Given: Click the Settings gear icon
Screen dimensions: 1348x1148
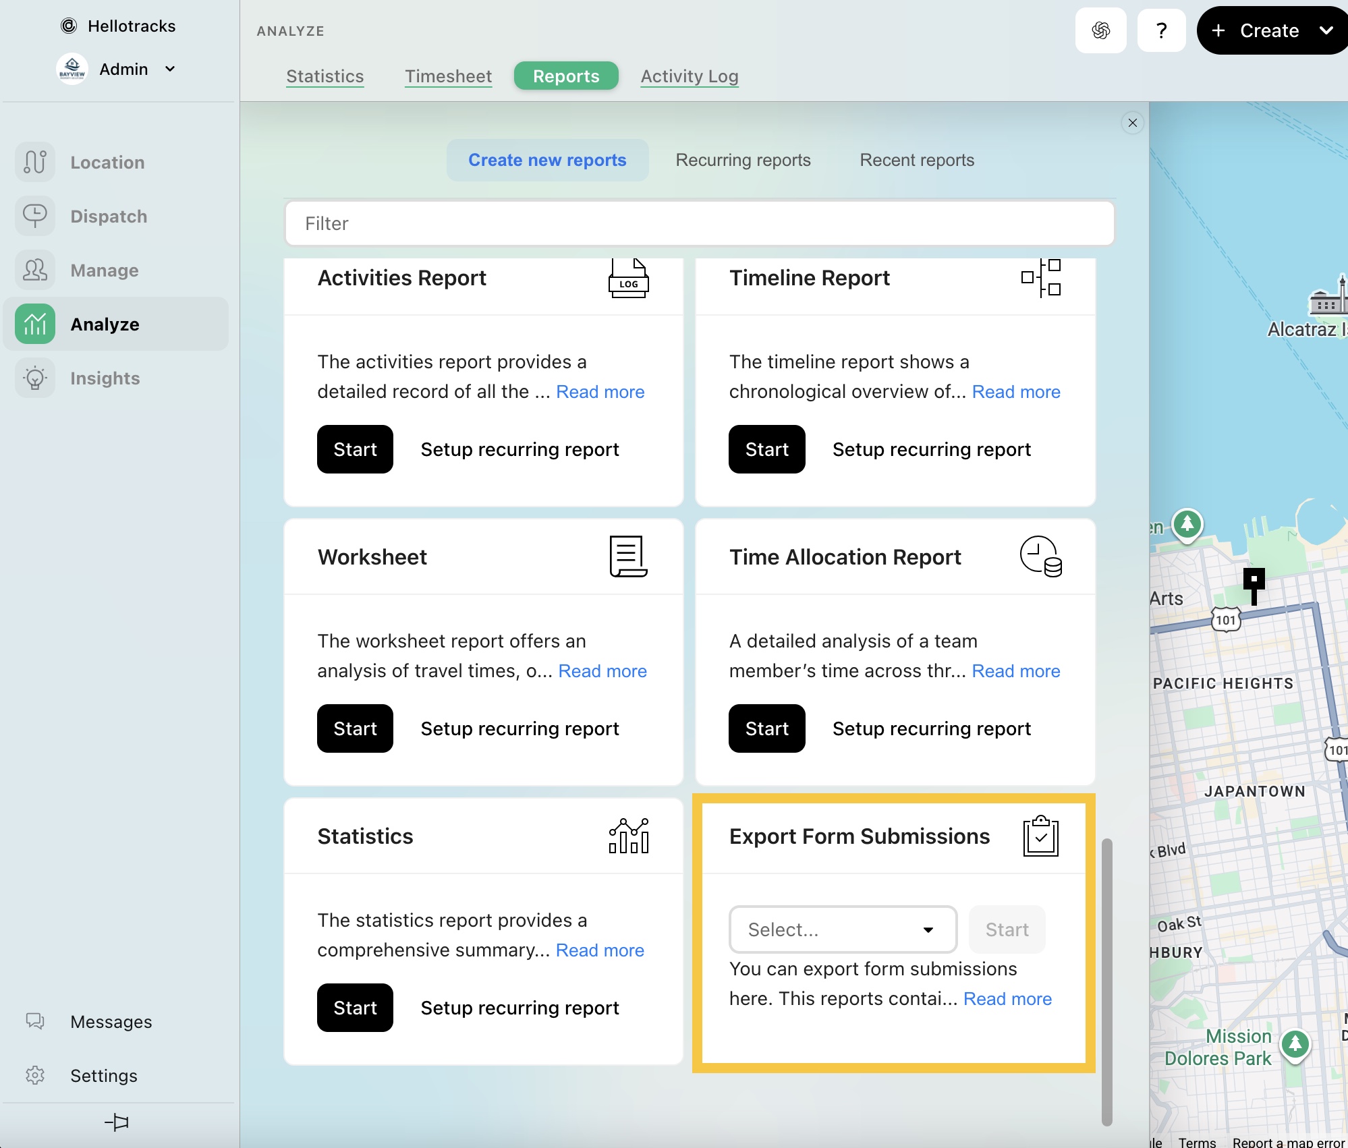Looking at the screenshot, I should [35, 1075].
